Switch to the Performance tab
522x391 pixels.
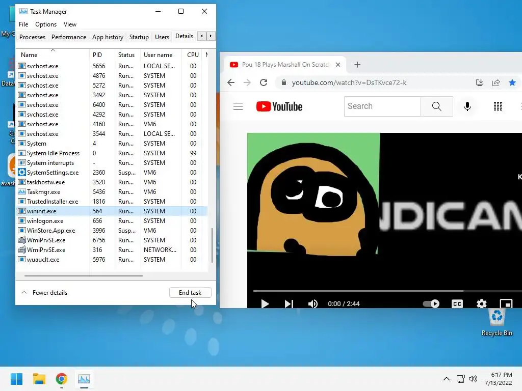click(69, 37)
